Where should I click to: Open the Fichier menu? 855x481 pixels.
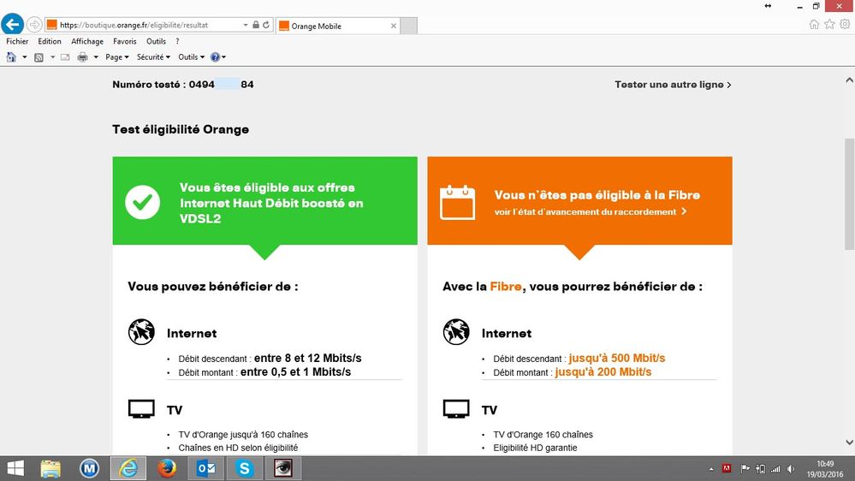[x=17, y=41]
